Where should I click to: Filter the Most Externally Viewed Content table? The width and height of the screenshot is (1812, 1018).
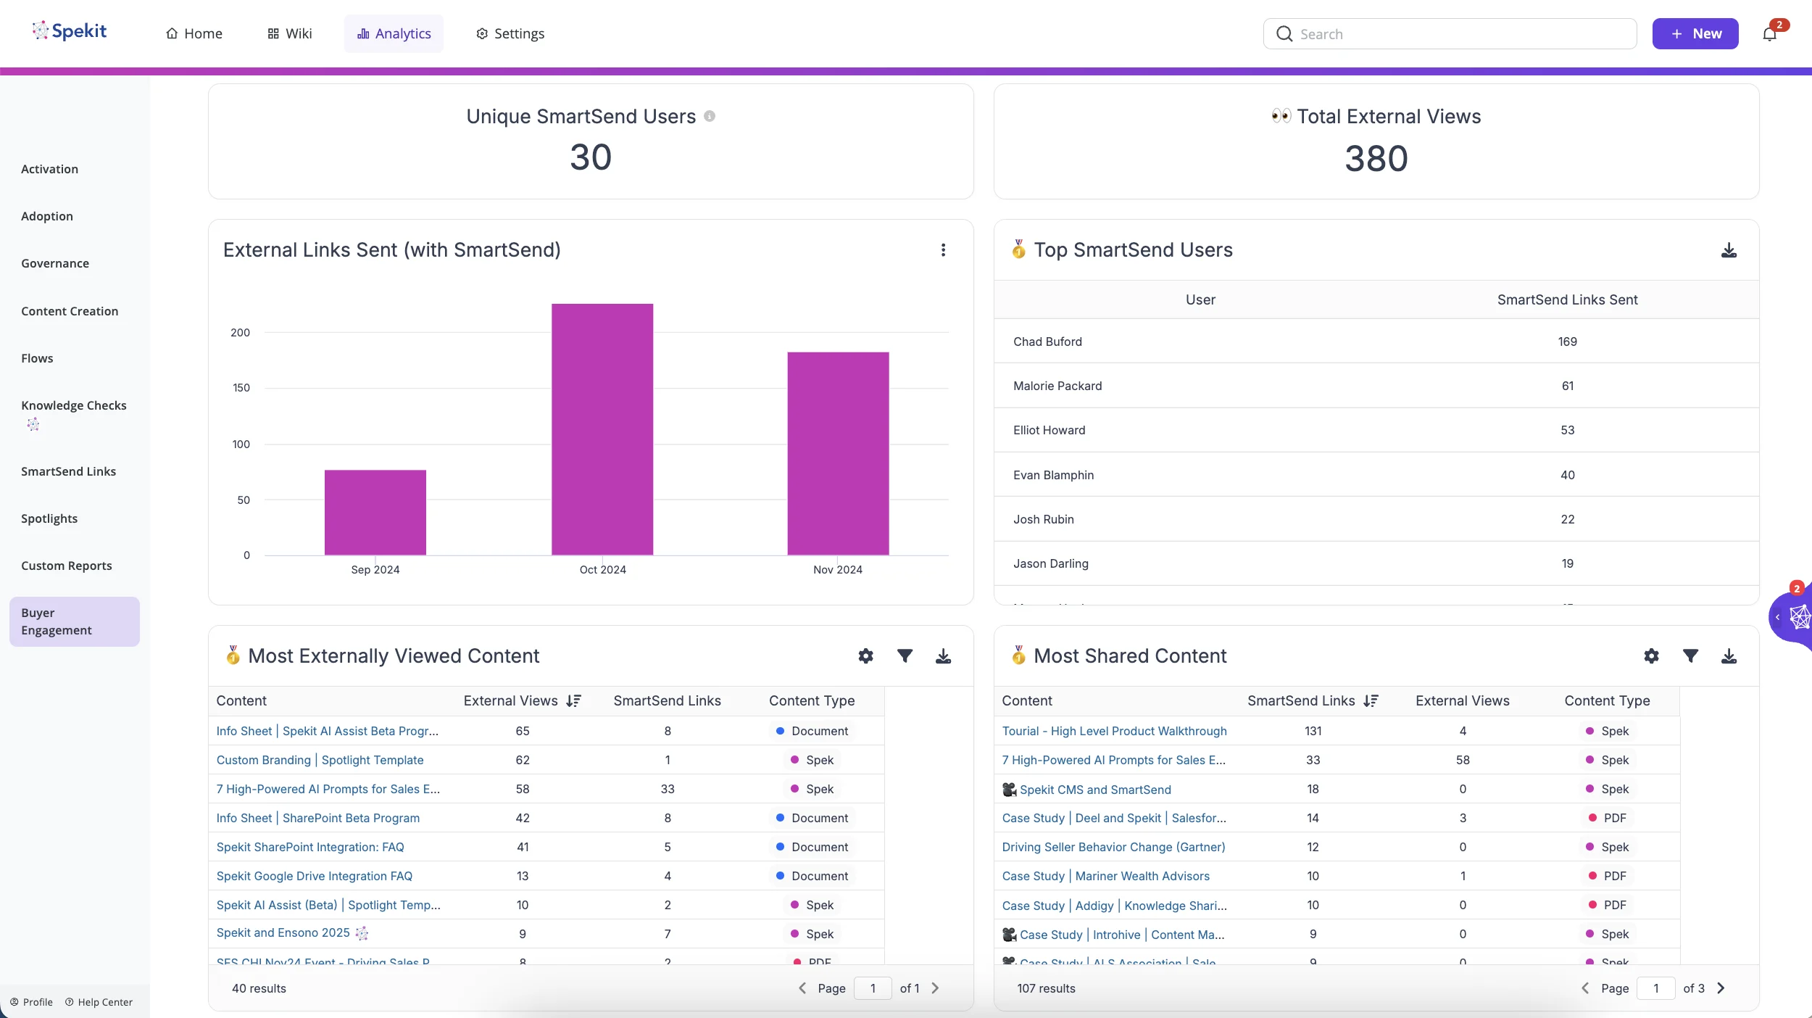click(x=905, y=656)
